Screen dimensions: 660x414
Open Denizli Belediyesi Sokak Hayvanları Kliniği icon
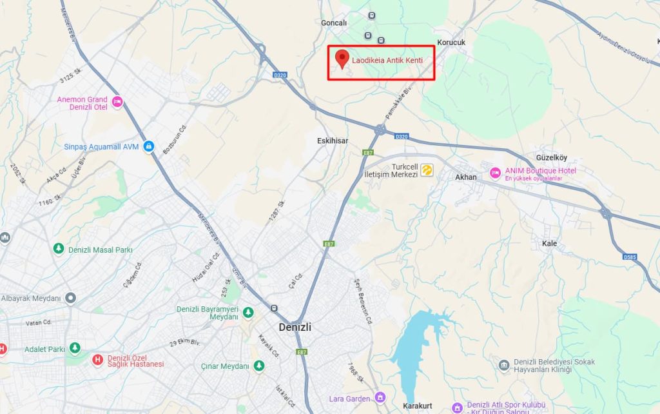(504, 365)
